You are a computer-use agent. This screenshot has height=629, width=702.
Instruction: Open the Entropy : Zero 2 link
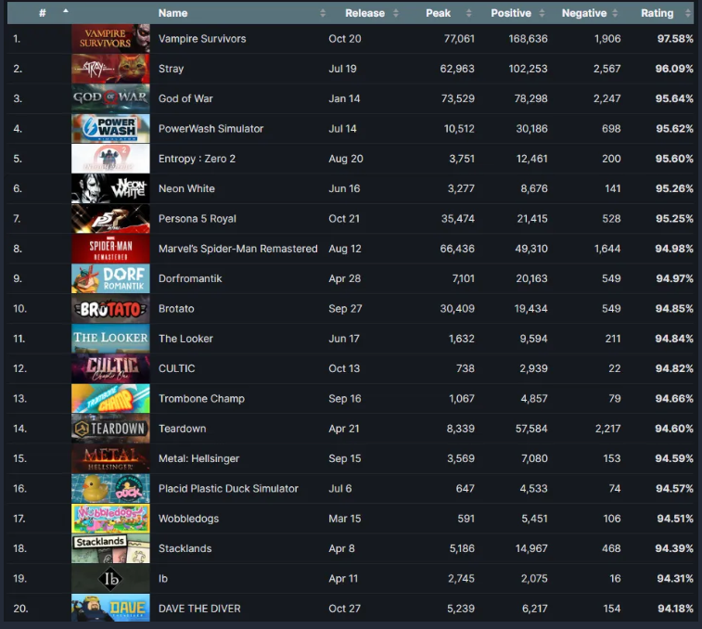(x=197, y=159)
